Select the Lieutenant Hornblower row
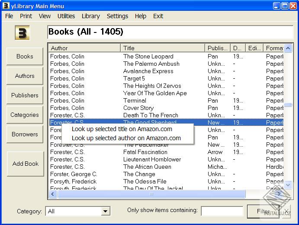Image resolution: width=299 pixels, height=225 pixels. (166, 159)
